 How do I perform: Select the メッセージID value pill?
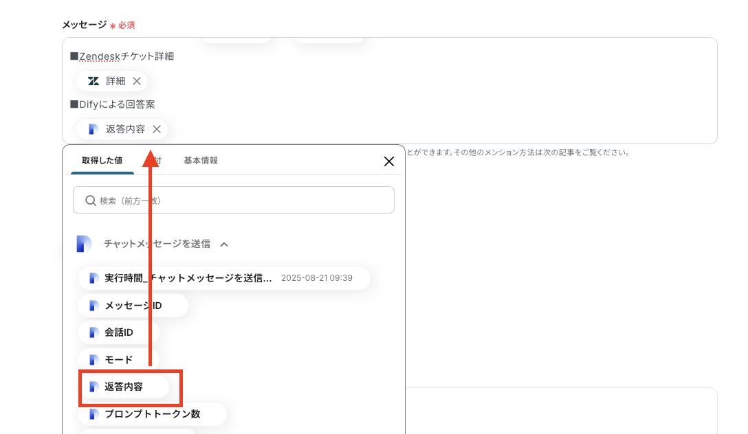point(129,305)
